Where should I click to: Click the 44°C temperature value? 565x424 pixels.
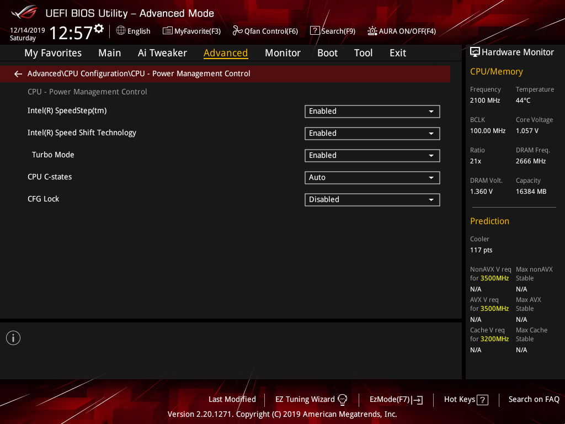[x=523, y=100]
